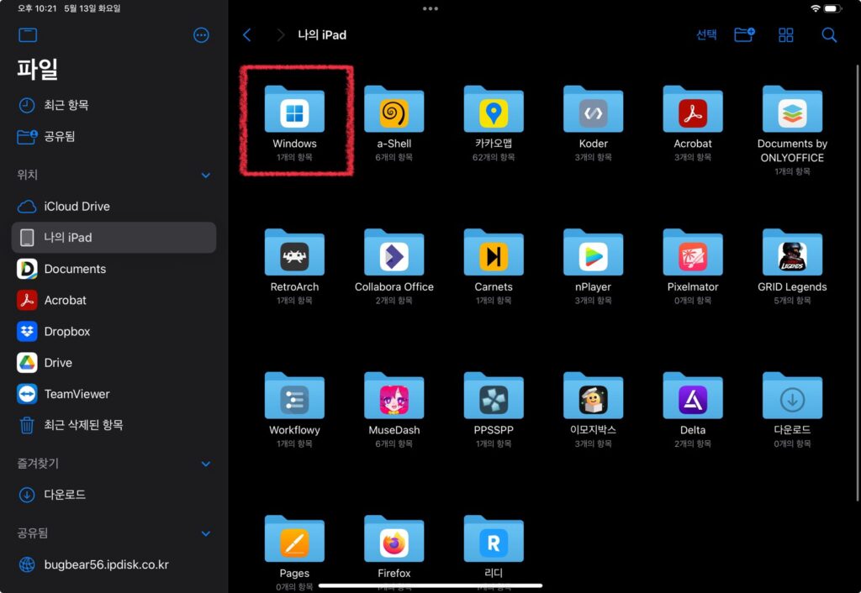The image size is (861, 593).
Task: Select Dropbox location in sidebar
Action: 114,331
